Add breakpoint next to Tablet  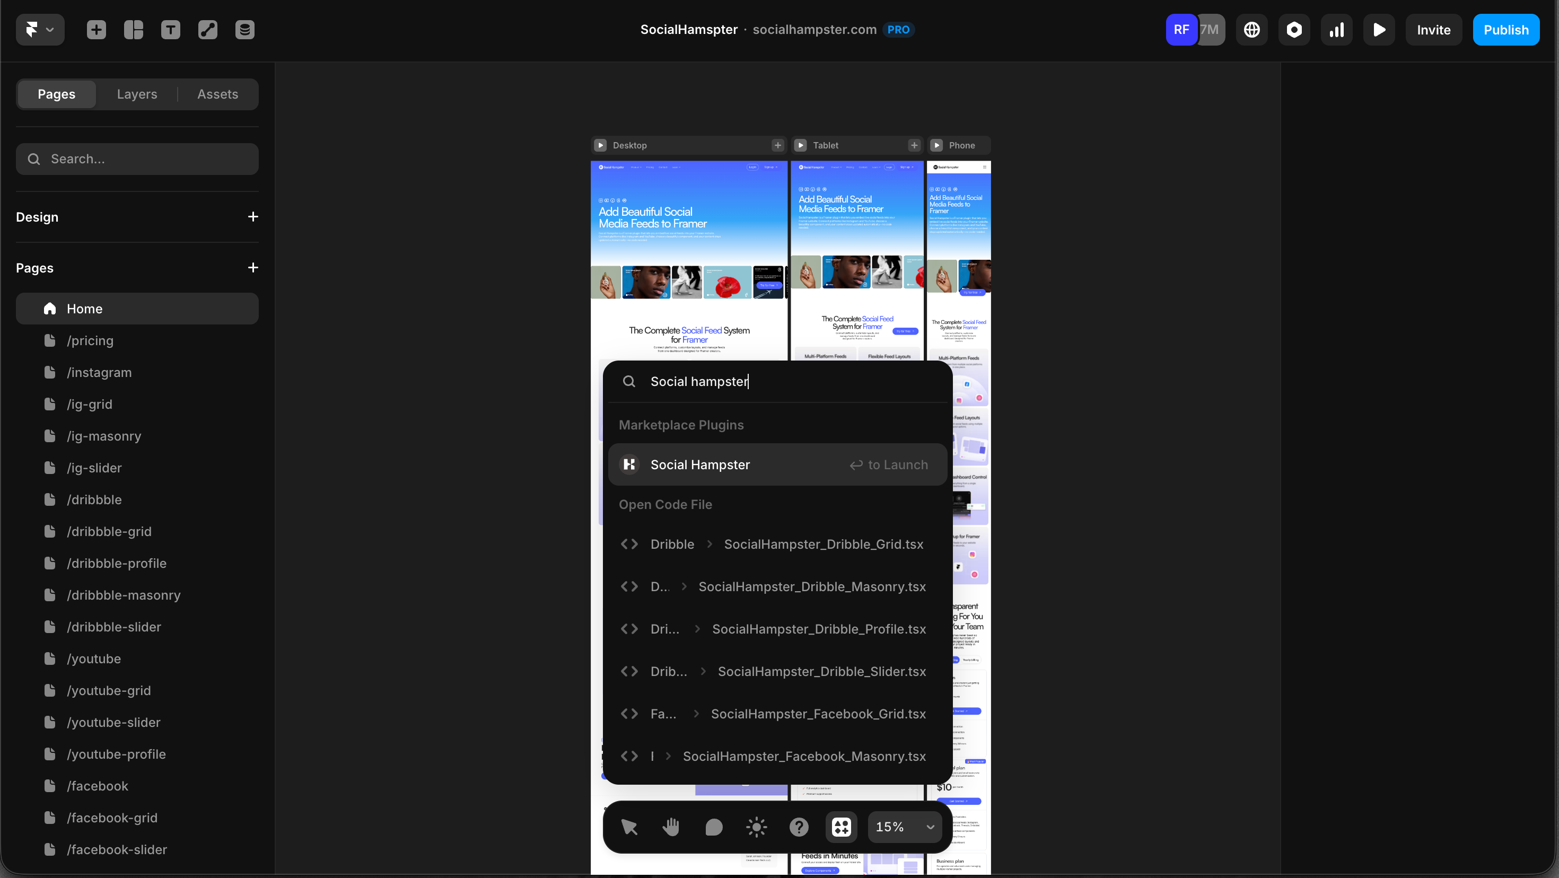click(x=915, y=145)
